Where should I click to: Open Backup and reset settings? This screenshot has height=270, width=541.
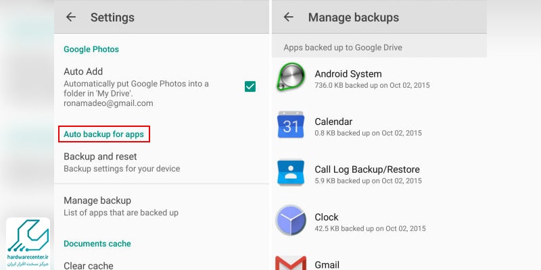[x=162, y=162]
